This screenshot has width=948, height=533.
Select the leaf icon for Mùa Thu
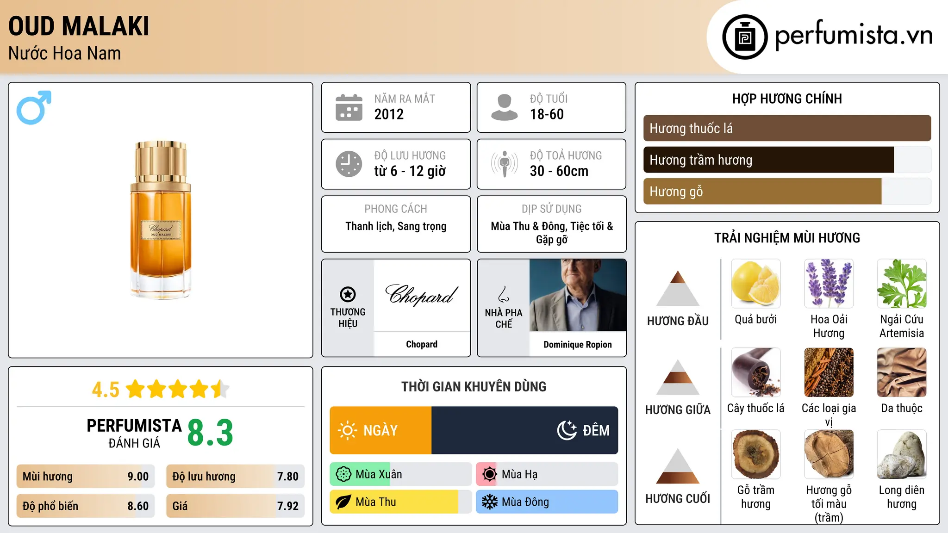pyautogui.click(x=343, y=502)
